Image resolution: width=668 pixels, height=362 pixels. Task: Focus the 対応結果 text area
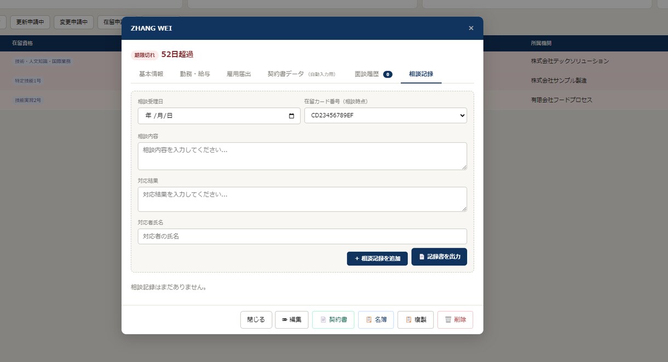coord(302,199)
